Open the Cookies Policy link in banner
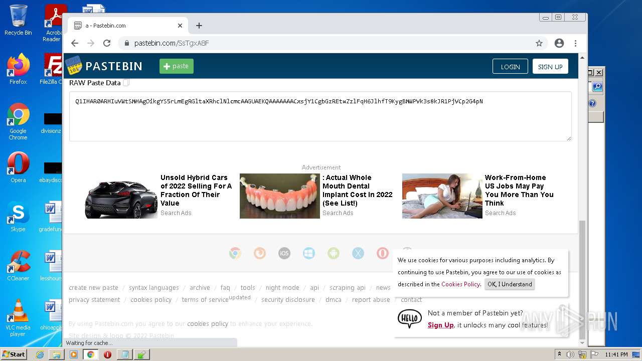 point(460,284)
